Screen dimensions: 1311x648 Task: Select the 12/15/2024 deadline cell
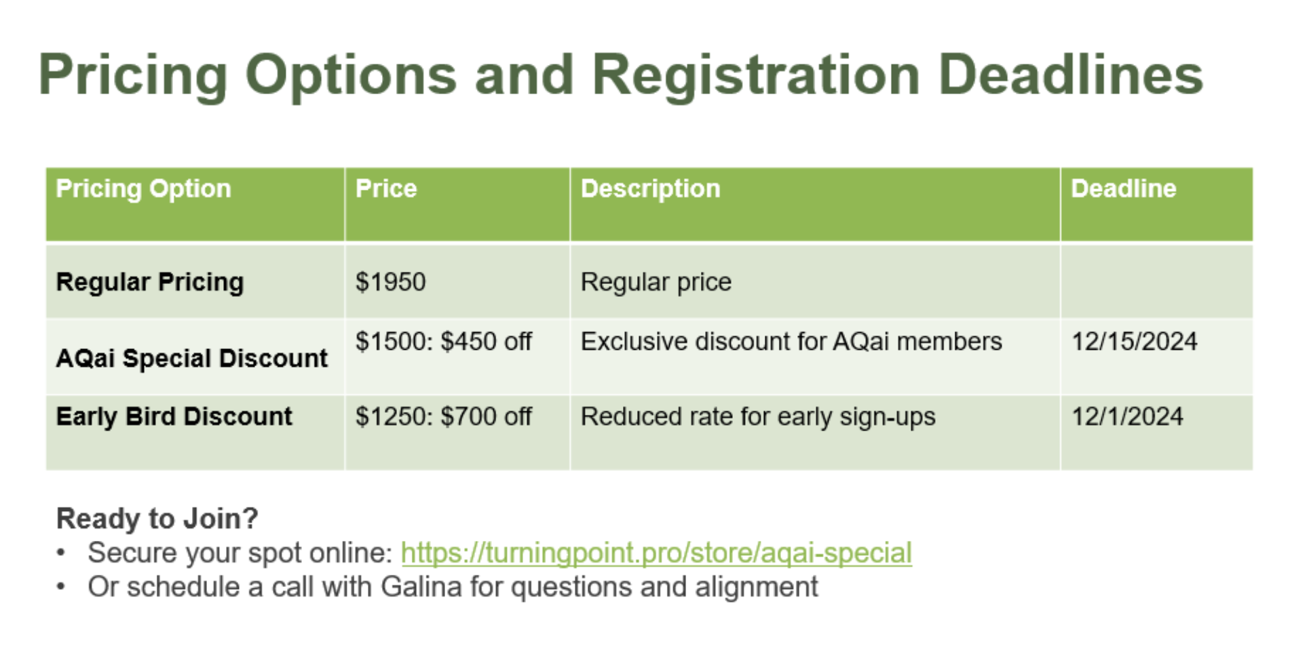pos(1157,357)
